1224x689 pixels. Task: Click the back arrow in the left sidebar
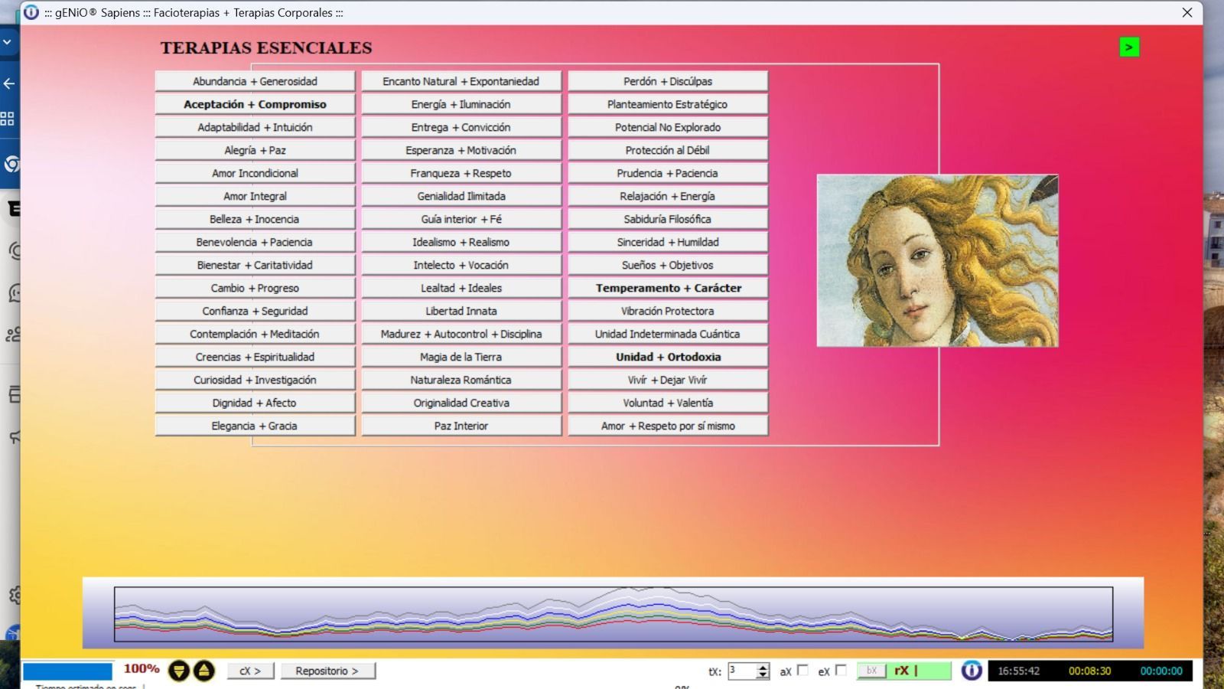[9, 83]
